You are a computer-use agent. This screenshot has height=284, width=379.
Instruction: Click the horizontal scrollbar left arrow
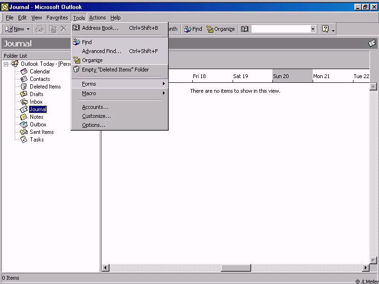105,267
